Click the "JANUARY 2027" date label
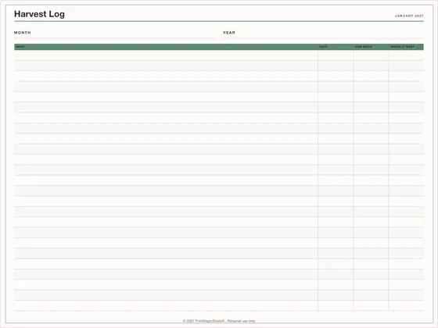The height and width of the screenshot is (328, 438). tap(409, 16)
